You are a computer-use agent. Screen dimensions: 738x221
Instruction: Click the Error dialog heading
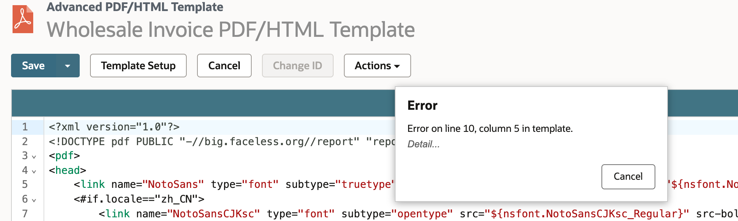click(422, 106)
